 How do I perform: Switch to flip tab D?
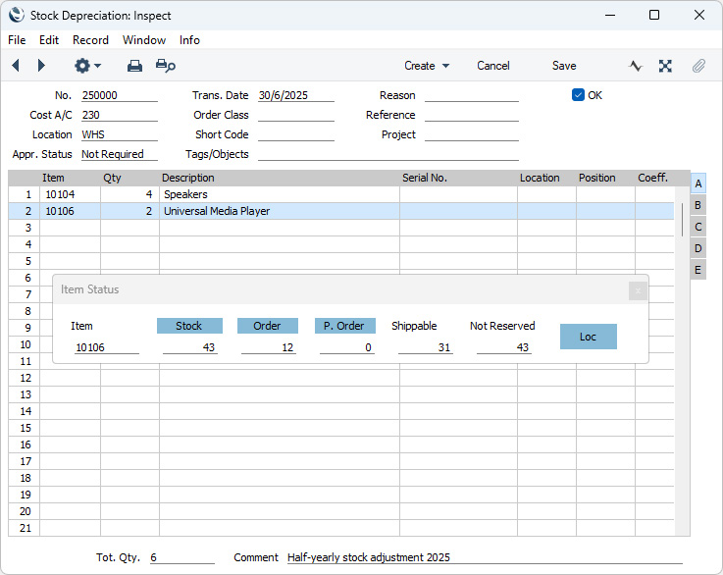pyautogui.click(x=698, y=248)
